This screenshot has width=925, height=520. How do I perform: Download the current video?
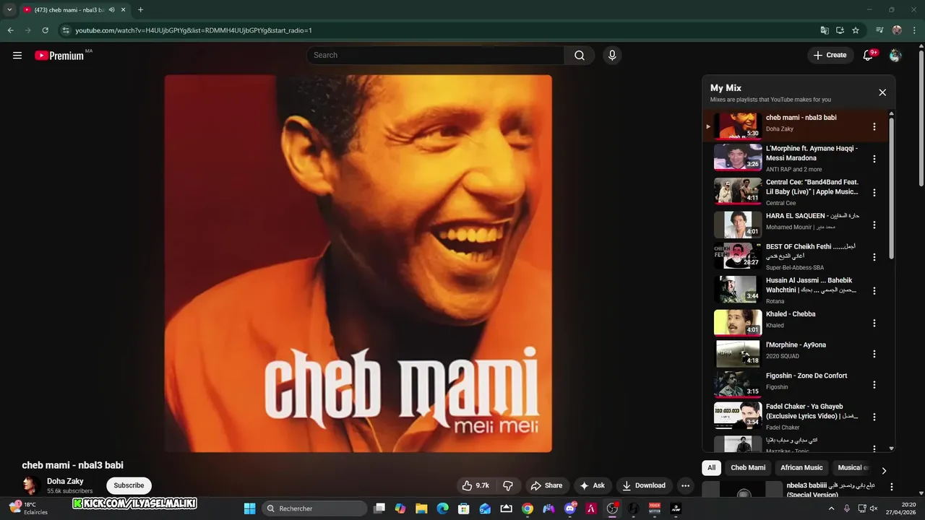[643, 485]
